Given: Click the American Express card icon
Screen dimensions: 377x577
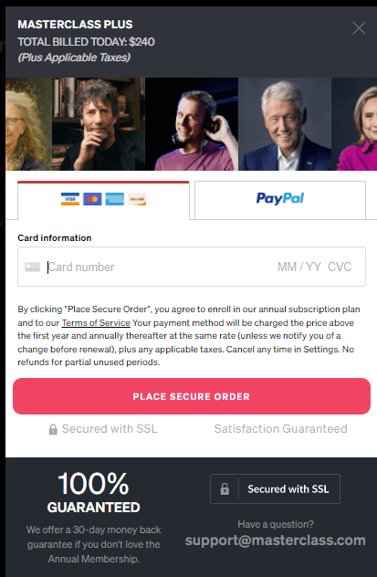Looking at the screenshot, I should (115, 199).
